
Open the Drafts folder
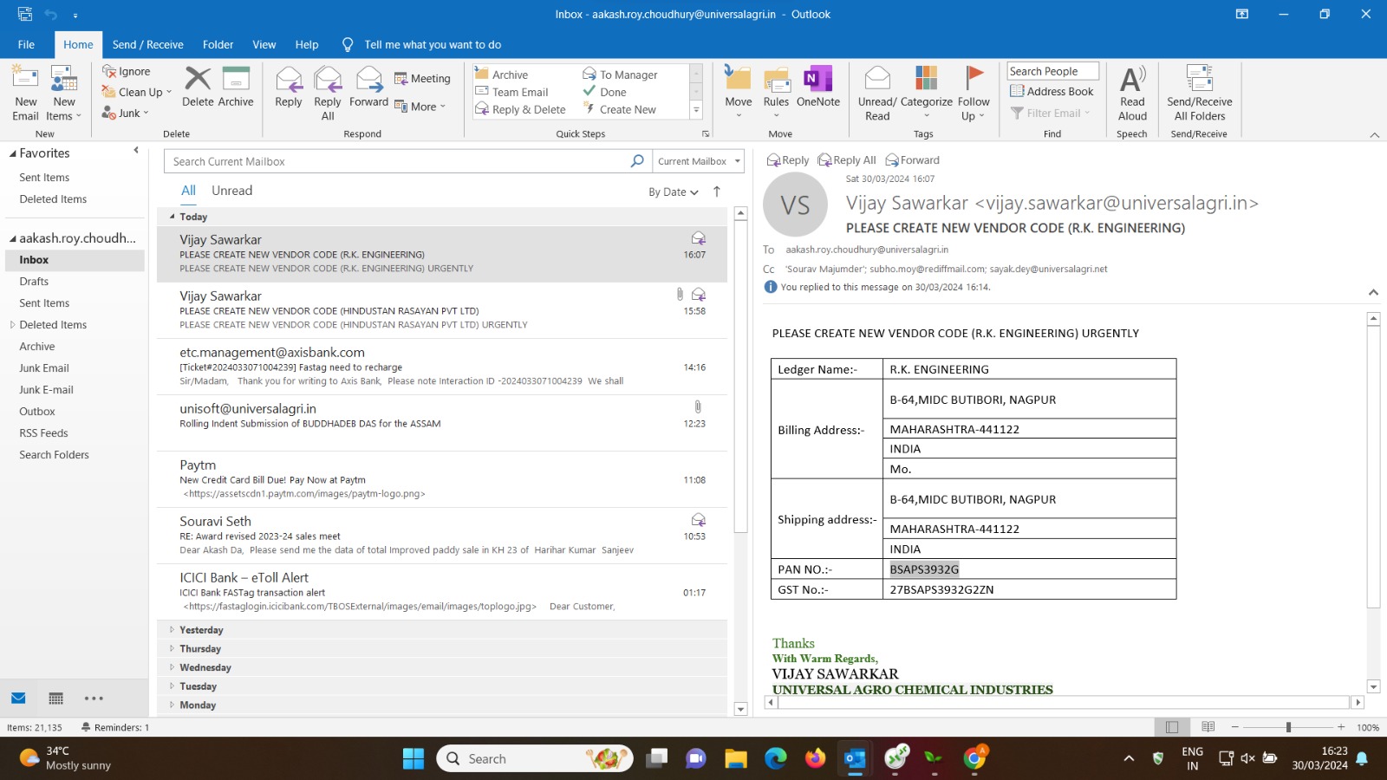tap(34, 282)
